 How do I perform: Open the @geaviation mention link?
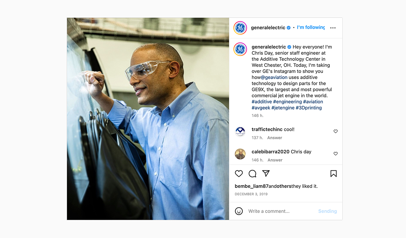click(274, 77)
